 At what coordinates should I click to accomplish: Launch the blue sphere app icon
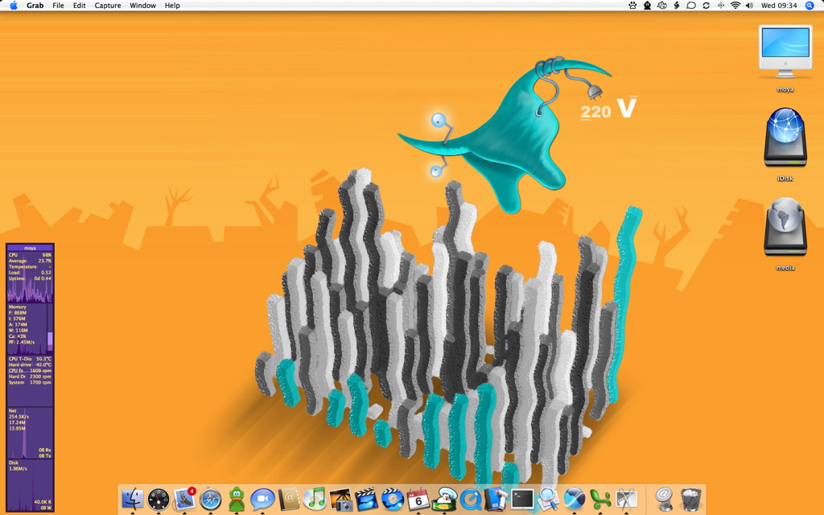575,499
